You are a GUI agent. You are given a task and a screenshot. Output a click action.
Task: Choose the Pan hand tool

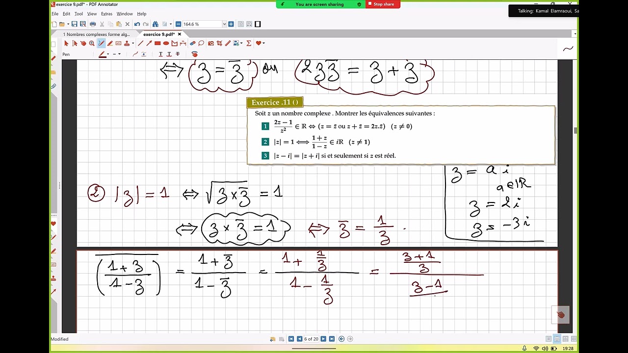83,43
